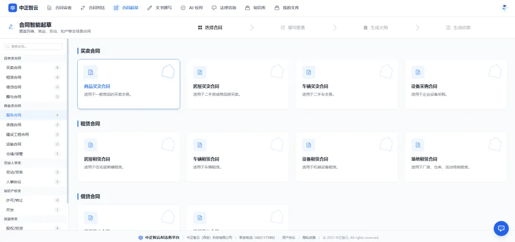Click the 设备采购合同 document icon
This screenshot has width=515, height=242.
(418, 72)
